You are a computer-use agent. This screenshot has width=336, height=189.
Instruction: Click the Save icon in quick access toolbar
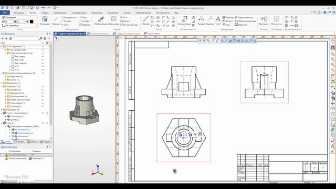click(x=31, y=8)
